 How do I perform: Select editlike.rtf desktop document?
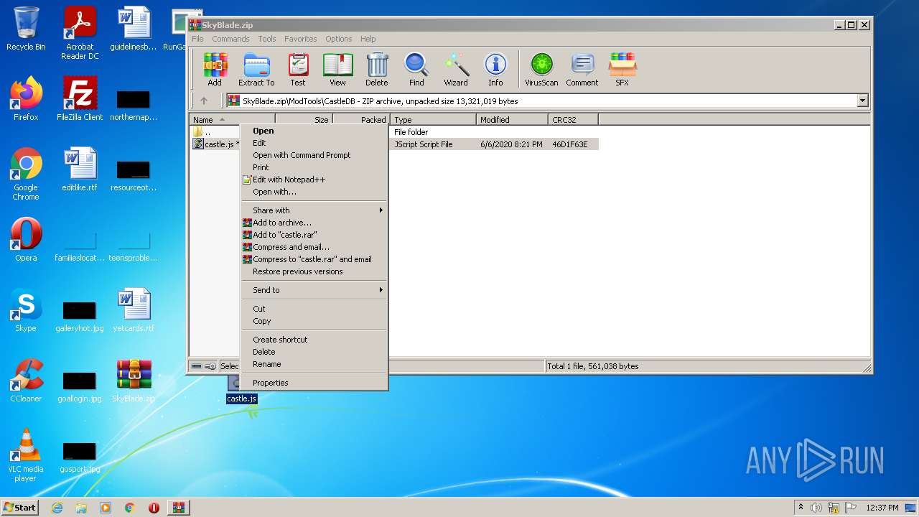[80, 169]
